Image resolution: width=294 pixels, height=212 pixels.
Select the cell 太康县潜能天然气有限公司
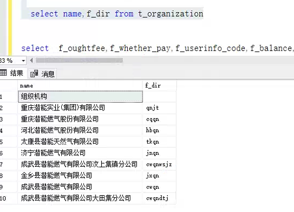[x=80, y=142]
